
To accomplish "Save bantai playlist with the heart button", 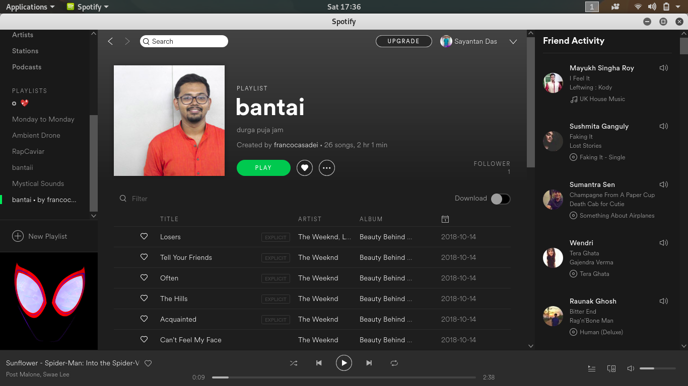I will tap(305, 168).
